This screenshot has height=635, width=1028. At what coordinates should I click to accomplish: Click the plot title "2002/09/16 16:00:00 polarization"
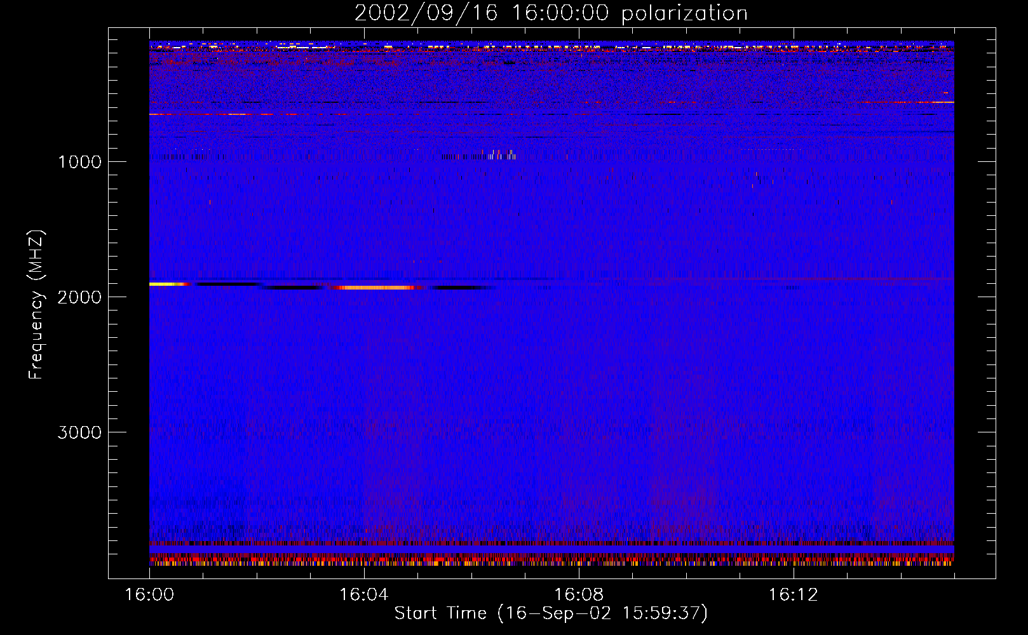point(551,13)
